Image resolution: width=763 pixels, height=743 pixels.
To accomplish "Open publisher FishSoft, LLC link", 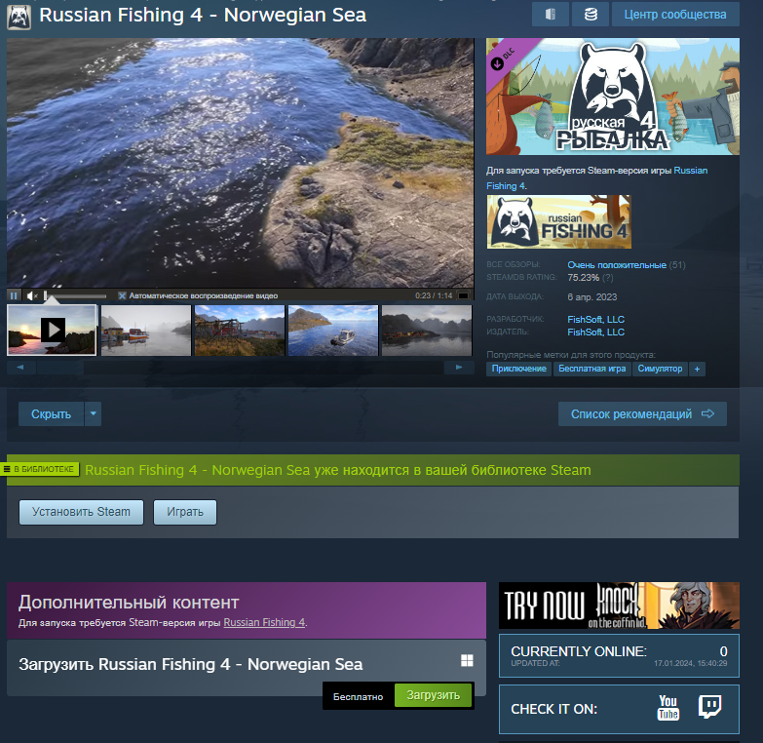I will tap(595, 332).
